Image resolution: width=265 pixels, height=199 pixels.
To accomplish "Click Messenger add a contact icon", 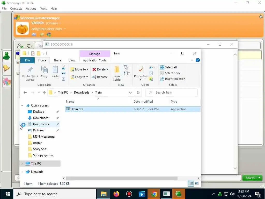I will pos(20,46).
